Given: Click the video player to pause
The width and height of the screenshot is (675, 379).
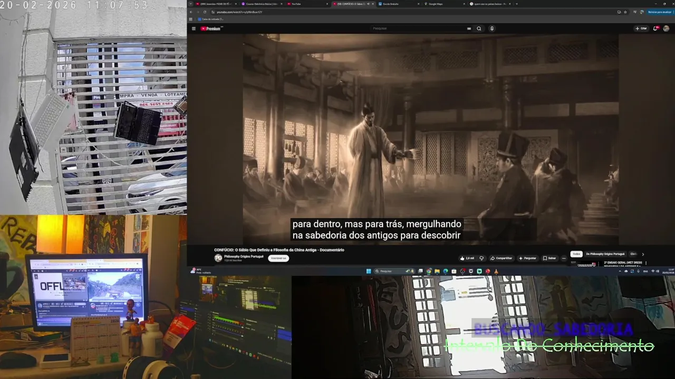Looking at the screenshot, I should point(430,139).
